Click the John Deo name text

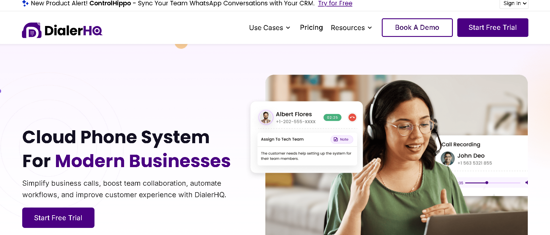[471, 156]
